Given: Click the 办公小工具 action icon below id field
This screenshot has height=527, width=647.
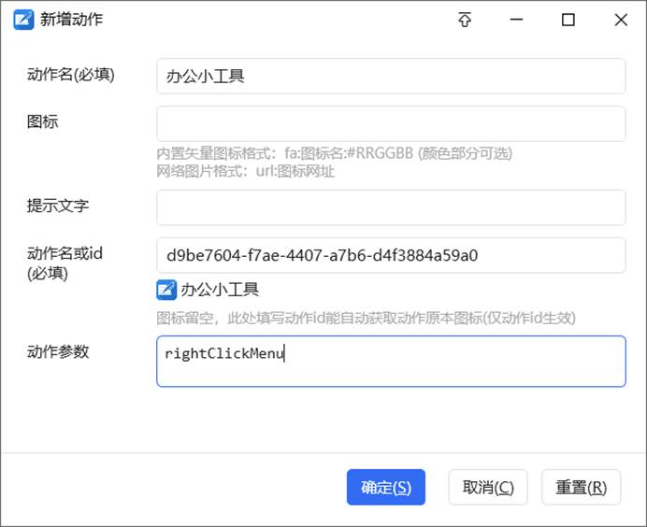Looking at the screenshot, I should 166,290.
